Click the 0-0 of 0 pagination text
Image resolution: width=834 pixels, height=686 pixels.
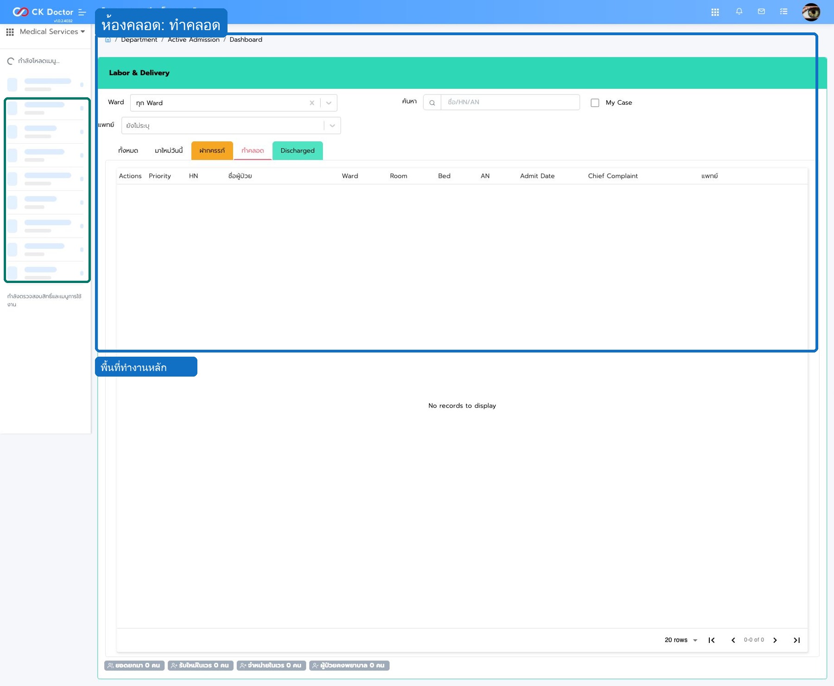754,640
